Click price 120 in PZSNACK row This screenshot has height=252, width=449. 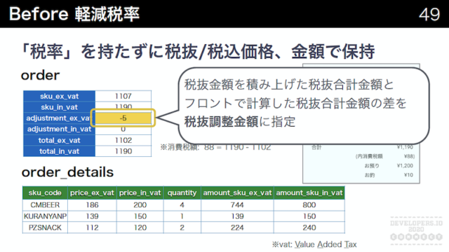pyautogui.click(x=140, y=227)
